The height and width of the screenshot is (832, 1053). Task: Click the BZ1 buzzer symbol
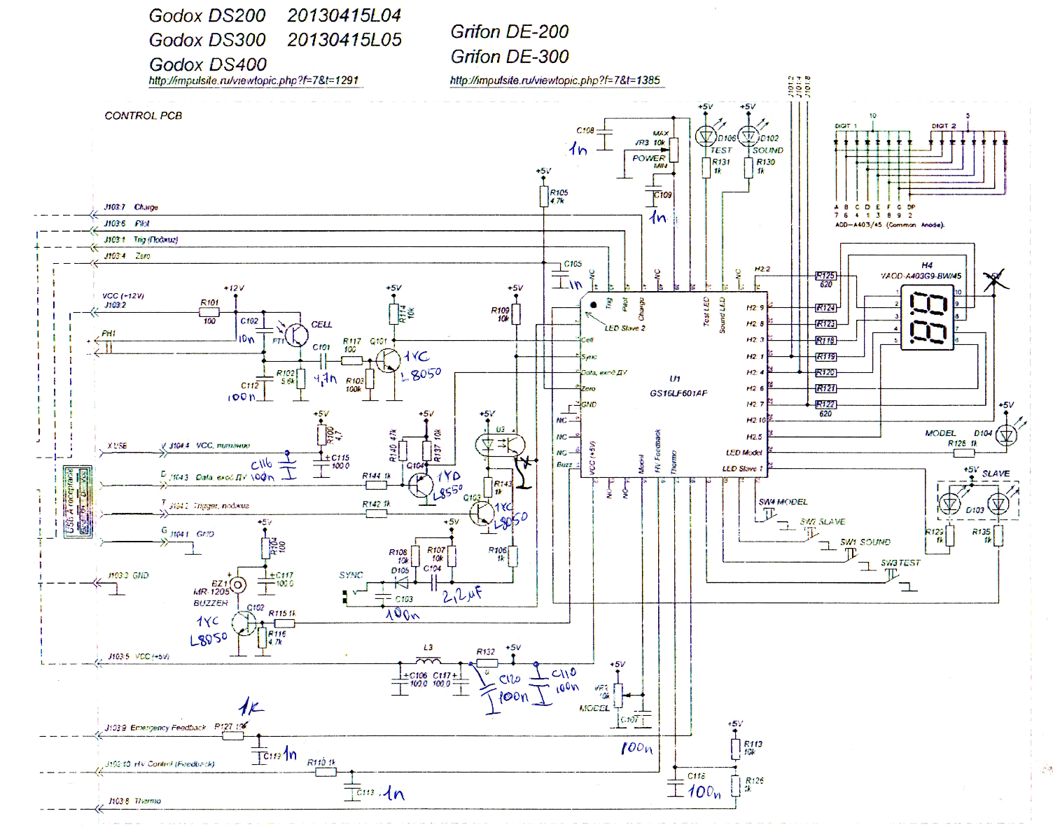[239, 584]
